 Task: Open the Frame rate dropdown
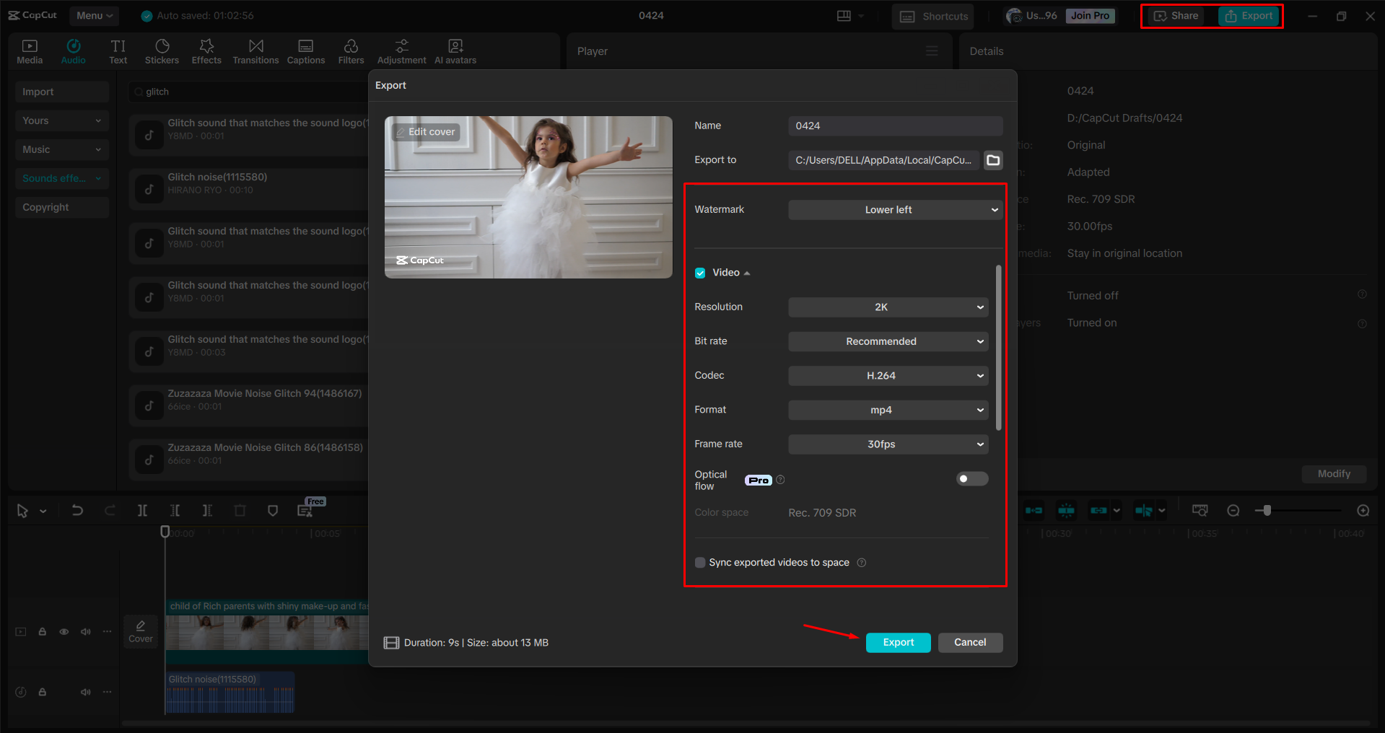[888, 444]
